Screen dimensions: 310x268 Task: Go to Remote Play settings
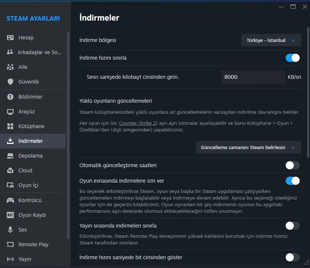tap(33, 244)
